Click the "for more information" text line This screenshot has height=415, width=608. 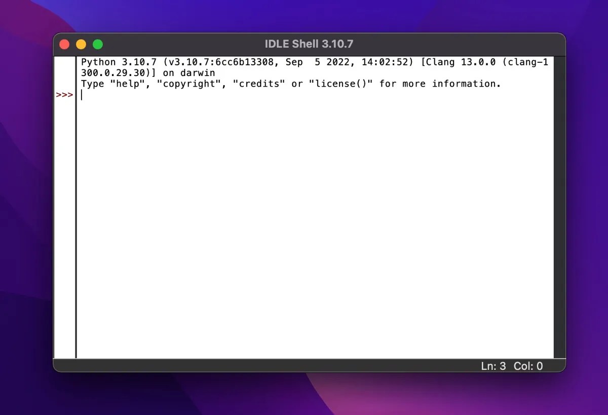tap(441, 84)
